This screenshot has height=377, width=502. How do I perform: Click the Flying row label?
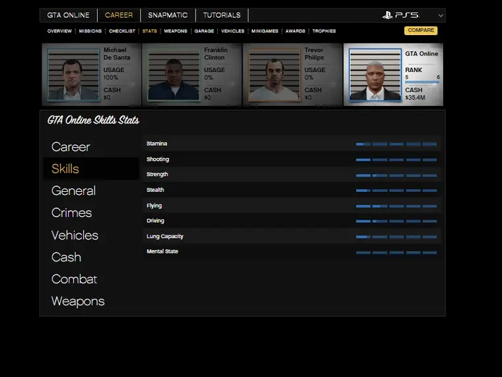[x=154, y=206]
